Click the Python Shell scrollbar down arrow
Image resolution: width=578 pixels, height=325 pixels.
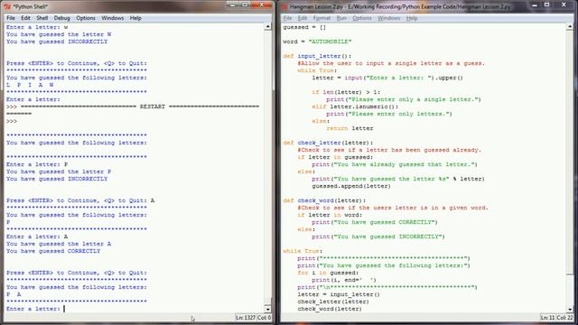point(268,309)
